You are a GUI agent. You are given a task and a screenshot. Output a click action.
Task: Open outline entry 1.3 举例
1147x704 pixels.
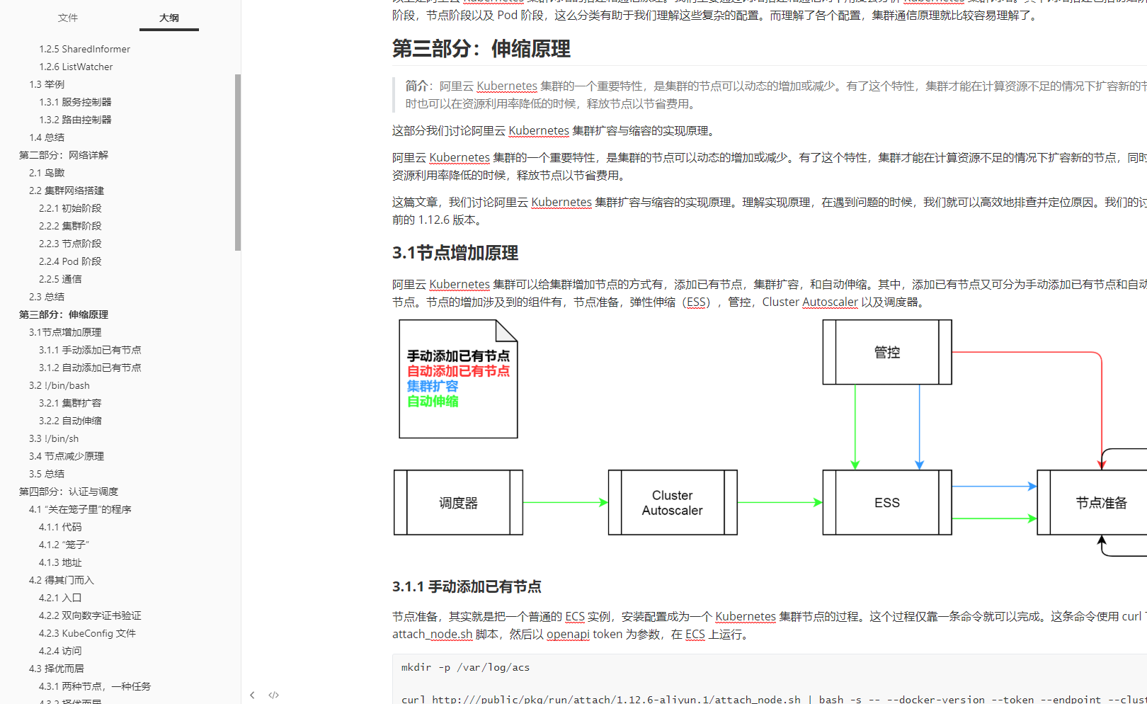click(47, 84)
